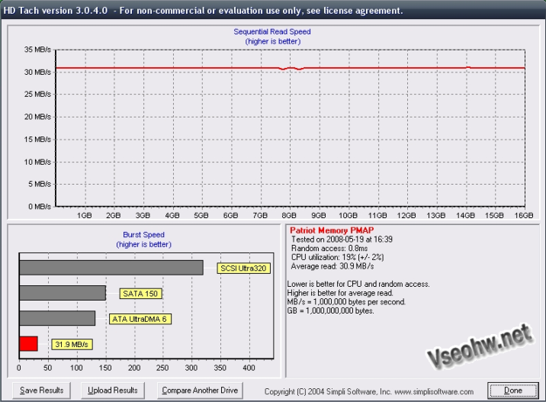Screen dimensions: 546x402
Task: Close dialog with Done button
Action: pos(513,390)
